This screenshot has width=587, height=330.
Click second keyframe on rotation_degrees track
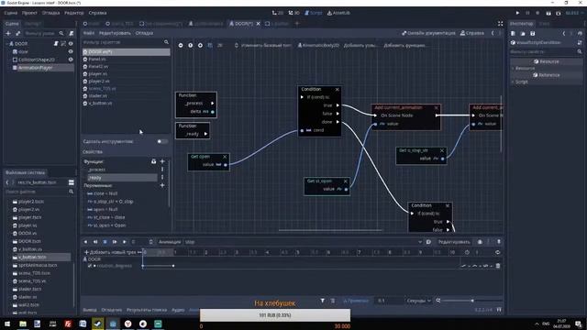(x=173, y=266)
